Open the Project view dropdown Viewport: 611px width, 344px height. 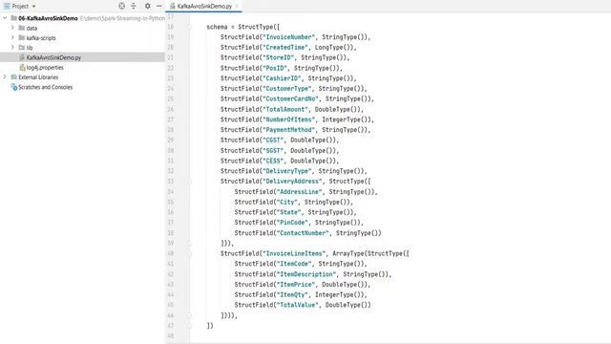click(x=34, y=7)
